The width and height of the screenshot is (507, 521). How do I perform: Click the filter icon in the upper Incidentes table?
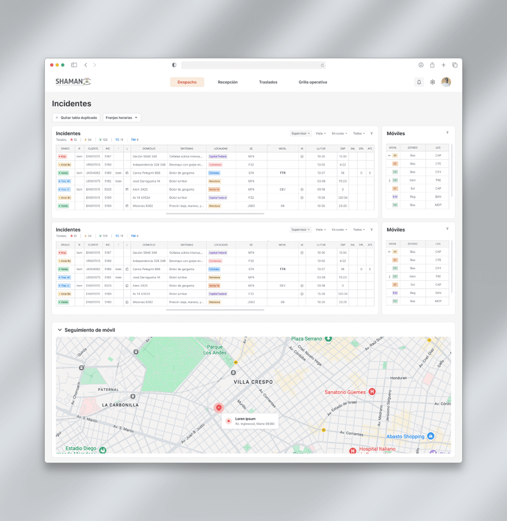pos(371,133)
